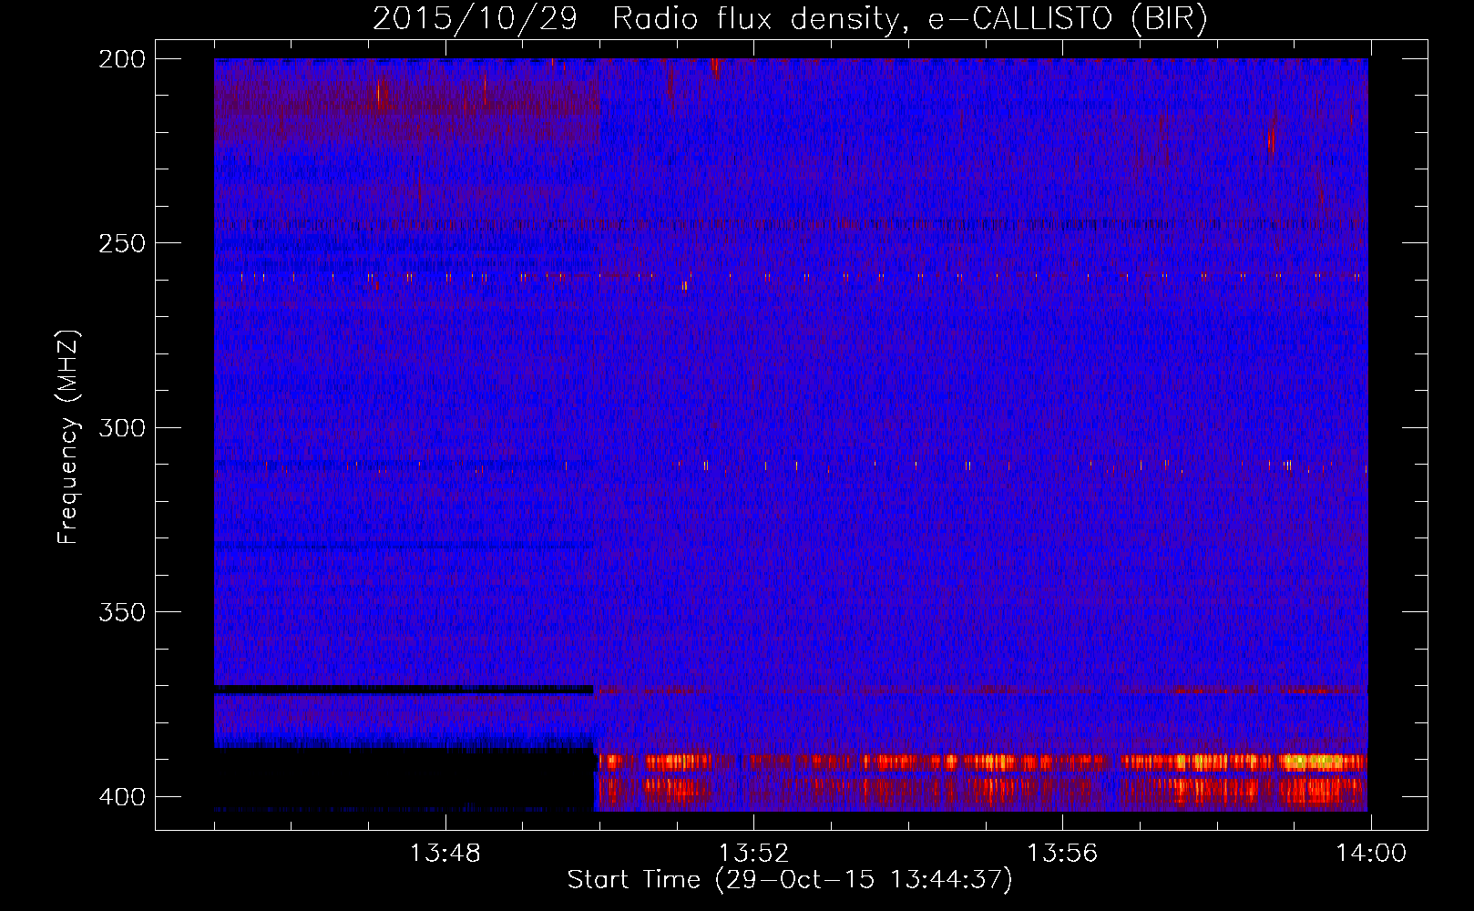Click the "Frequency (MHZ)" axis label
The height and width of the screenshot is (911, 1474).
pyautogui.click(x=68, y=436)
